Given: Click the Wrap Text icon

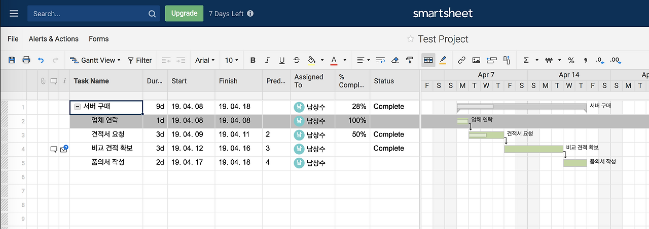Looking at the screenshot, I should click(380, 60).
